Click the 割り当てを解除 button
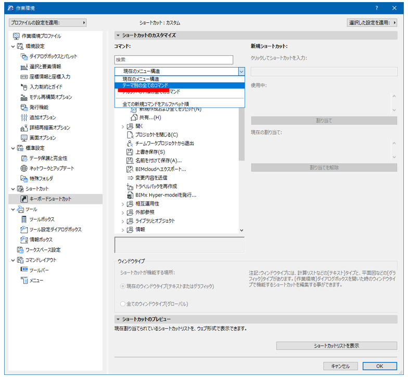This screenshot has width=408, height=377. 324,167
